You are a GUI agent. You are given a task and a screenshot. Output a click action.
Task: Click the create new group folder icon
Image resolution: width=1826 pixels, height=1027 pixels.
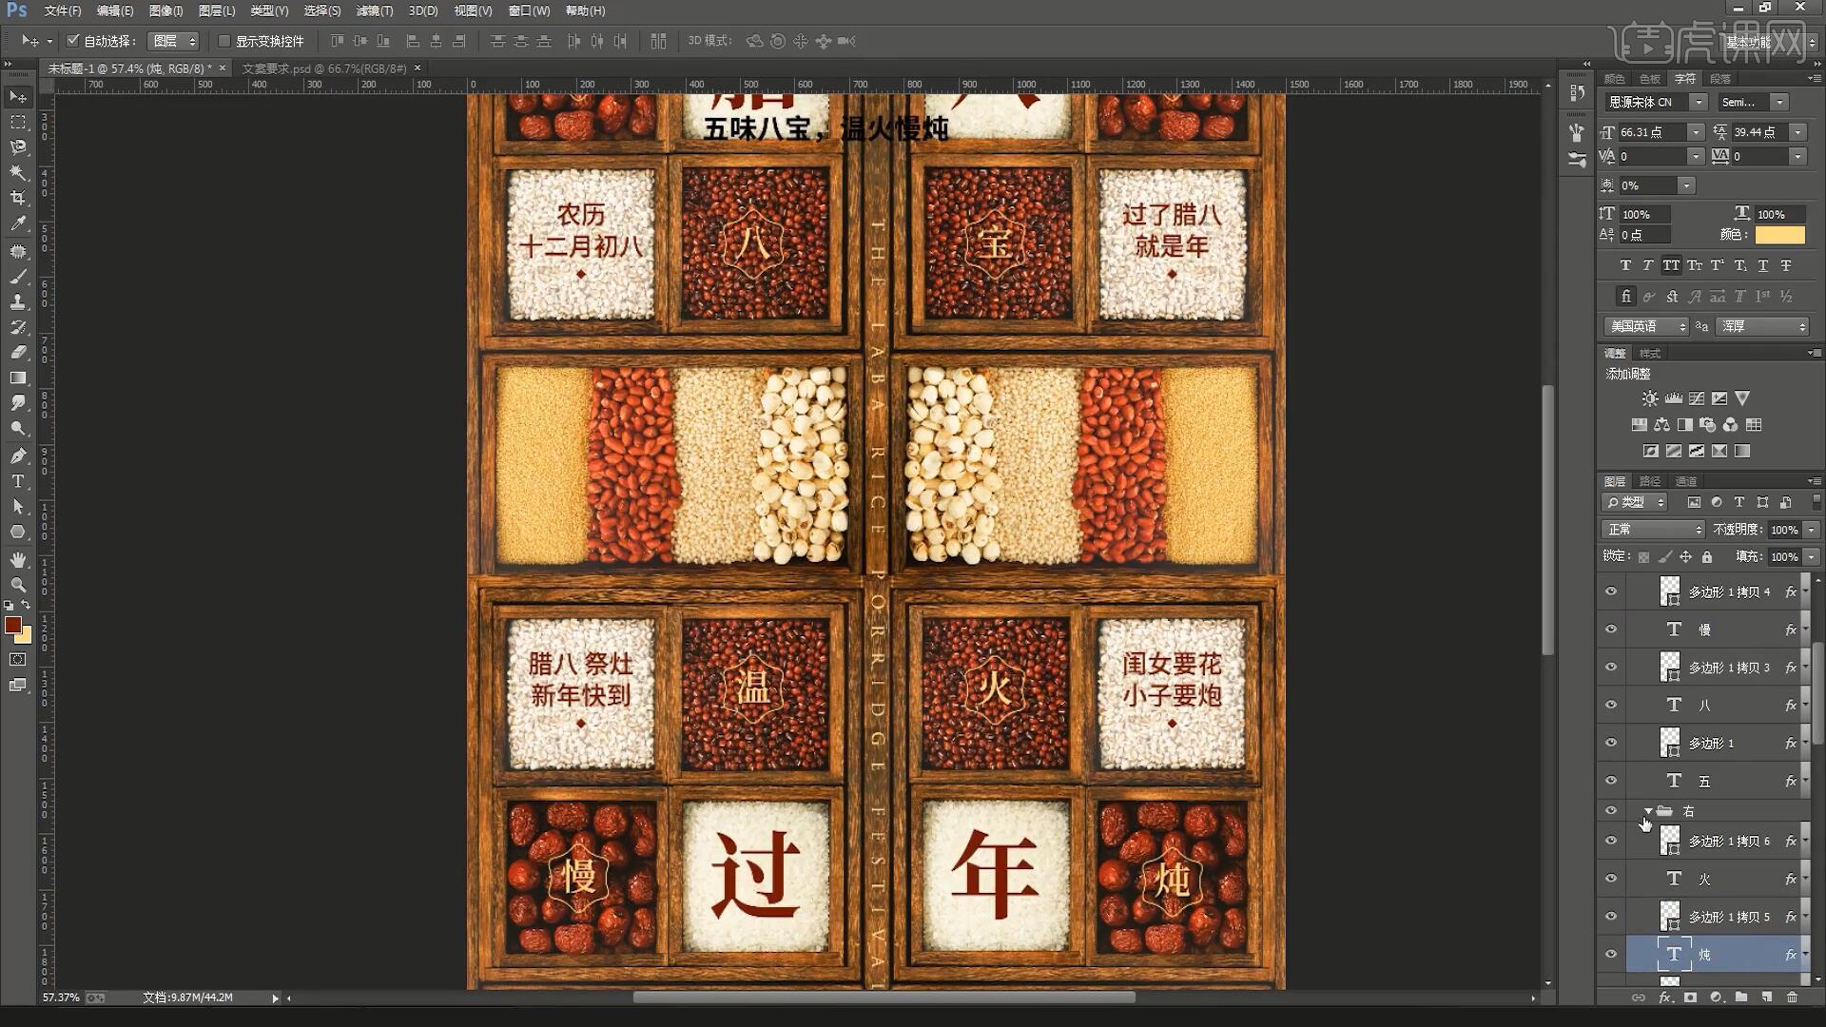pyautogui.click(x=1740, y=998)
